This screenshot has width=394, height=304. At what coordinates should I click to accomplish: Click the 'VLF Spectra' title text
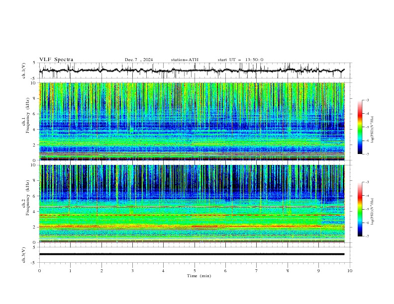56,60
